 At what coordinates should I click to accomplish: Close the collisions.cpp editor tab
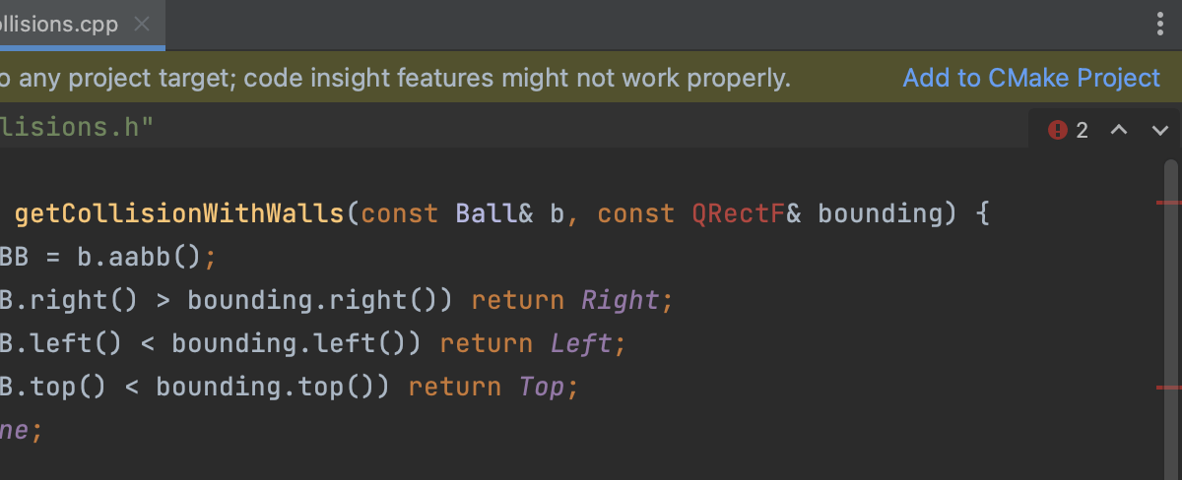pyautogui.click(x=142, y=25)
